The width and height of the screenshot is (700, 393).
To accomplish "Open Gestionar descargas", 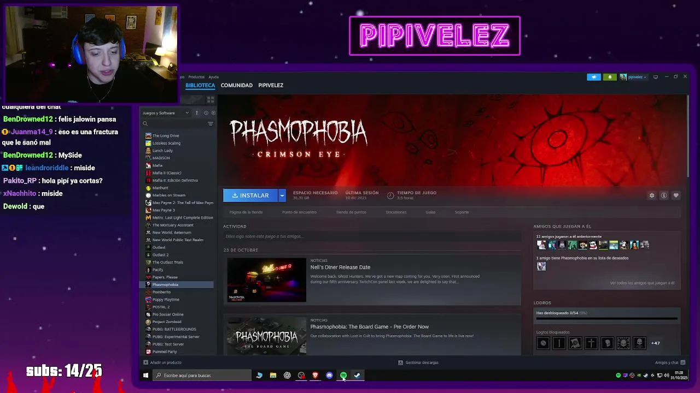I will point(418,362).
